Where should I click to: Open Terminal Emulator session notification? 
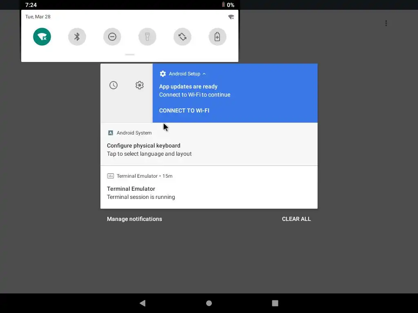[x=209, y=187]
